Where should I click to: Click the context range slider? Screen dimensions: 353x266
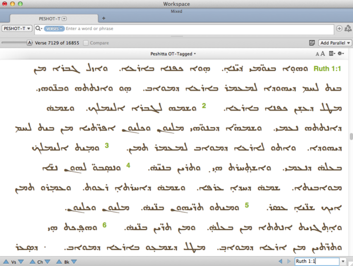[x=16, y=43]
